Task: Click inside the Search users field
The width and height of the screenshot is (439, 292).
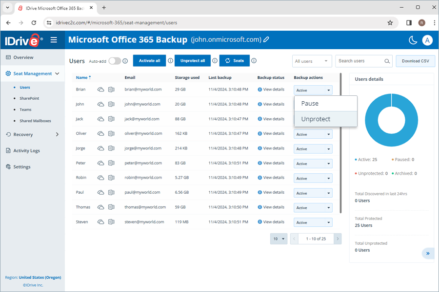Action: click(x=359, y=61)
